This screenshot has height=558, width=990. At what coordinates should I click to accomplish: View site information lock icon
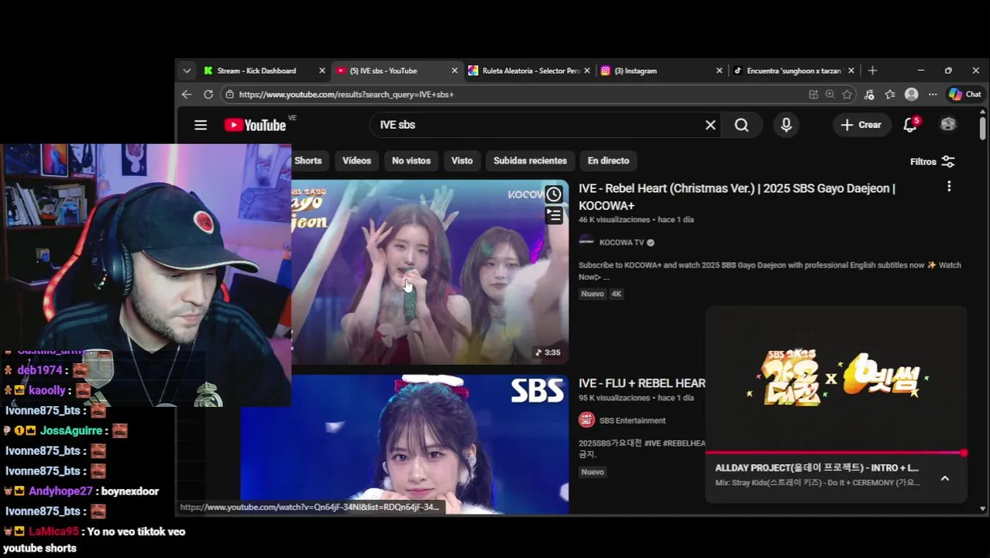[x=229, y=94]
